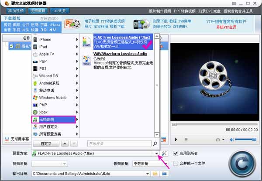Select the iPad device category

point(55,47)
